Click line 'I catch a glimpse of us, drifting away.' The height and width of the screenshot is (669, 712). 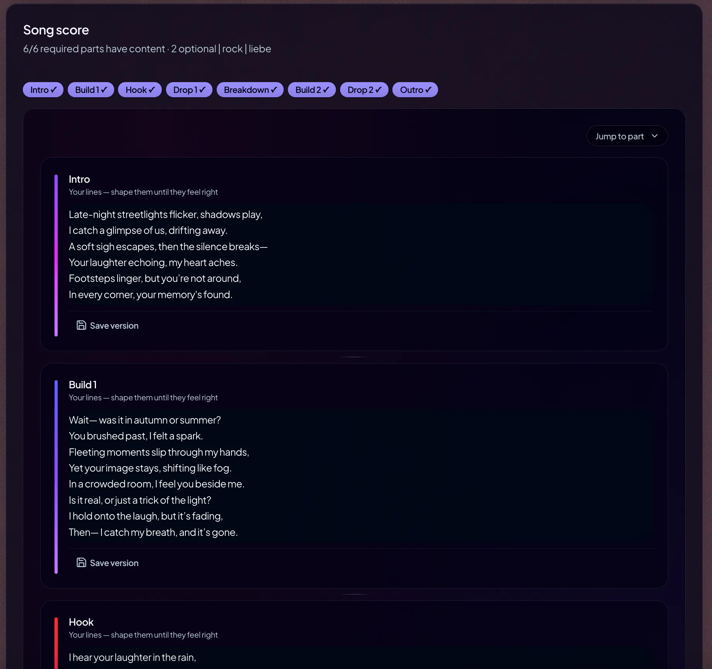(148, 230)
